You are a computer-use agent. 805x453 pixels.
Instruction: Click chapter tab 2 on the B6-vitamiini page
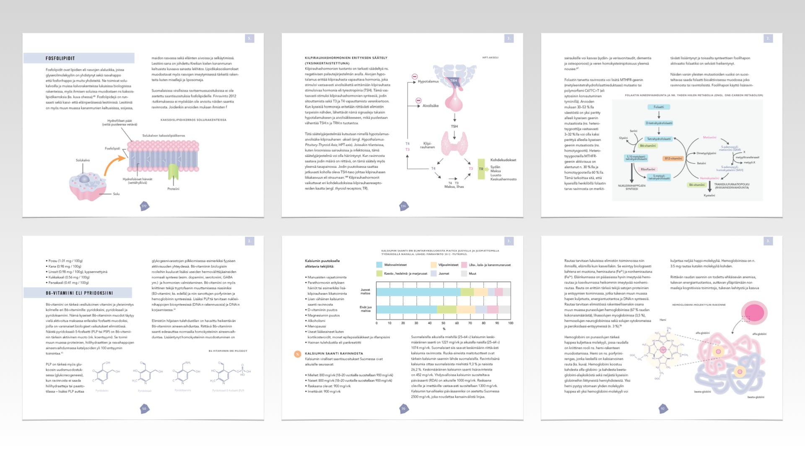pos(249,241)
